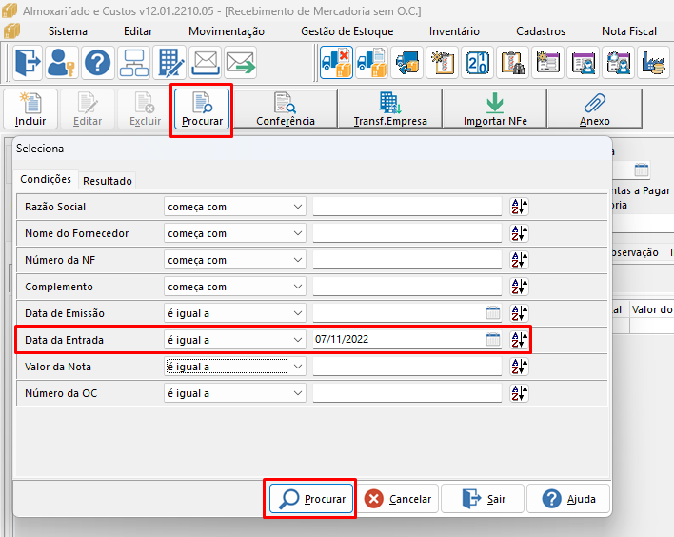Viewport: 674px width, 537px height.
Task: Click Procurar in the record toolbar
Action: [202, 109]
